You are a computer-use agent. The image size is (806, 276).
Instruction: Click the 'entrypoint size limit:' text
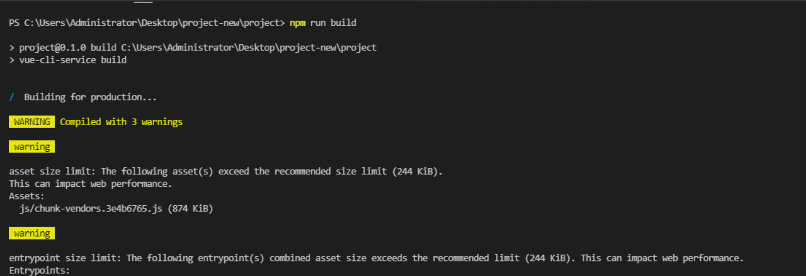65,258
